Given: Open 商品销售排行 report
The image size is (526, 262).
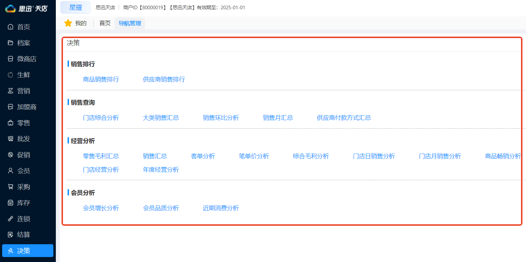Looking at the screenshot, I should (101, 79).
